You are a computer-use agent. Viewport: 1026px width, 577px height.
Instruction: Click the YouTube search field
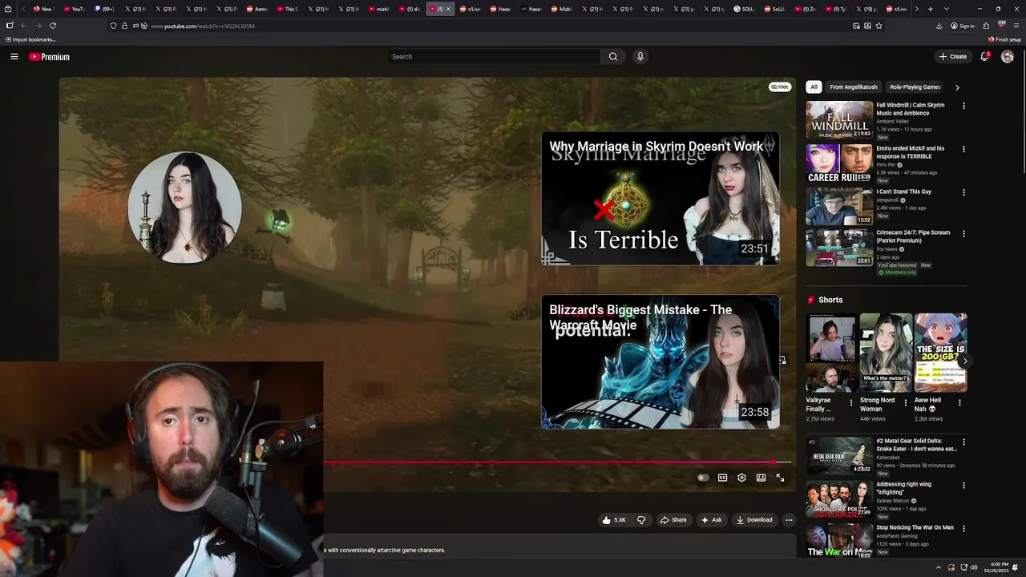point(493,57)
